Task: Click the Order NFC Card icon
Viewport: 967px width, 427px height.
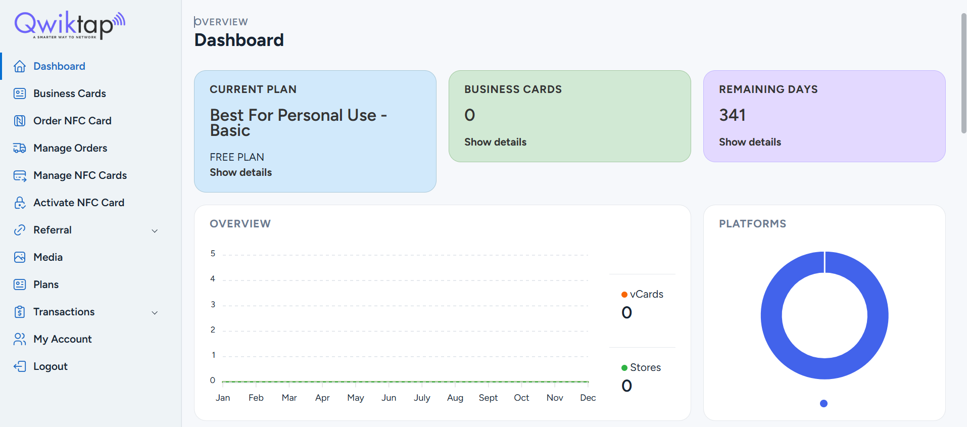Action: [20, 121]
